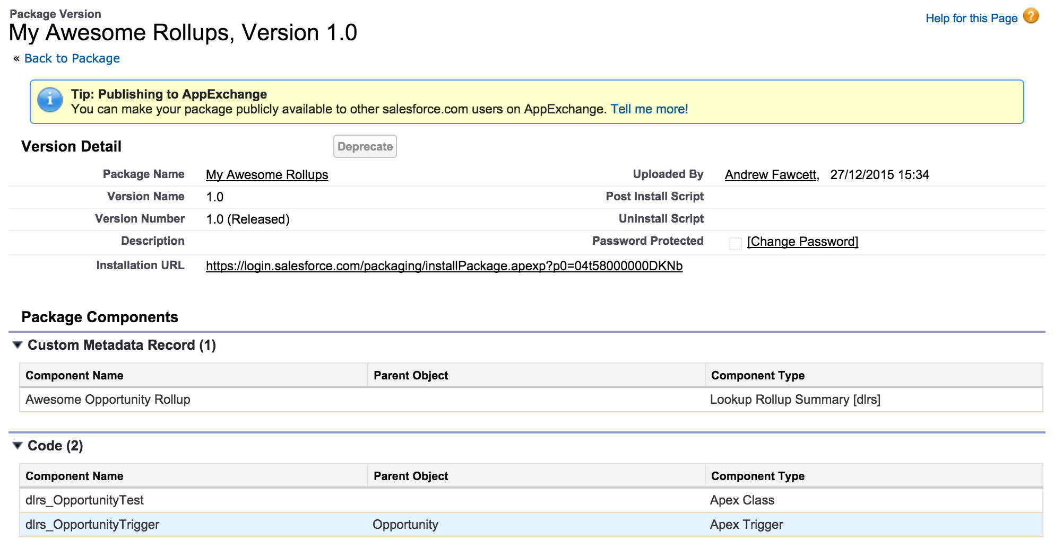Click the orange help question mark icon
The image size is (1054, 549).
coord(1031,16)
